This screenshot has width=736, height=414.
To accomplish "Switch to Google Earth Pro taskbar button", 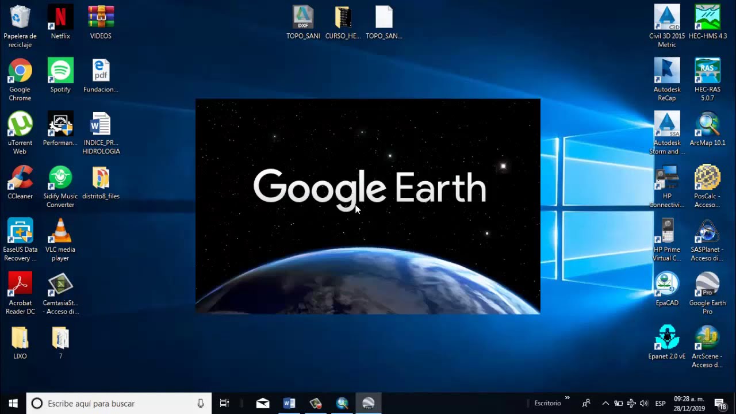I will (369, 403).
